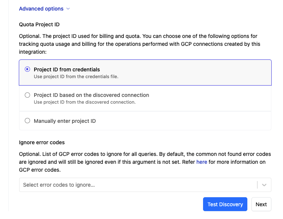The width and height of the screenshot is (283, 219).
Task: Click the Quota Project ID heading
Action: coord(39,24)
